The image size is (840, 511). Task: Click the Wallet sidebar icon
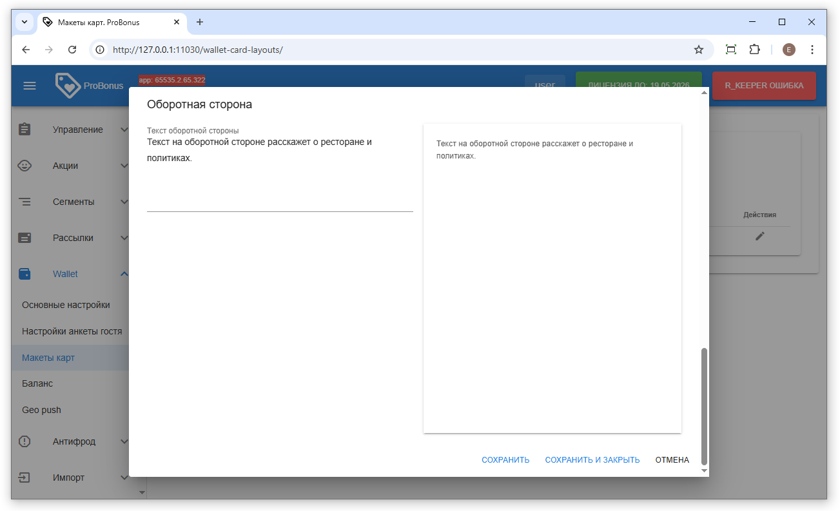[24, 274]
